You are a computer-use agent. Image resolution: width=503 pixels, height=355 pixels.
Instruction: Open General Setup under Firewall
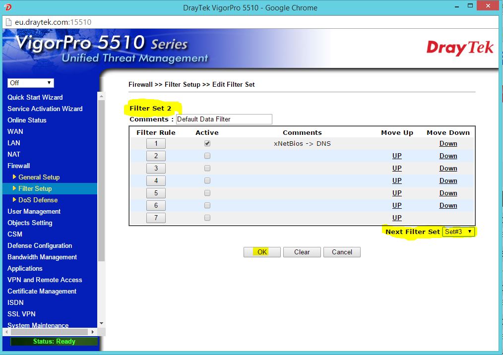[39, 177]
